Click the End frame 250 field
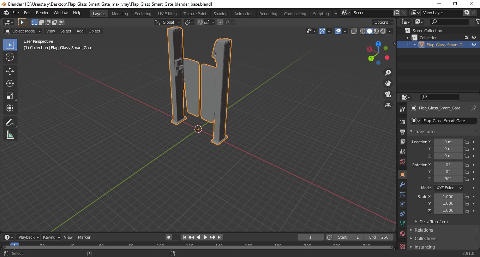This screenshot has width=480, height=257. (379, 237)
